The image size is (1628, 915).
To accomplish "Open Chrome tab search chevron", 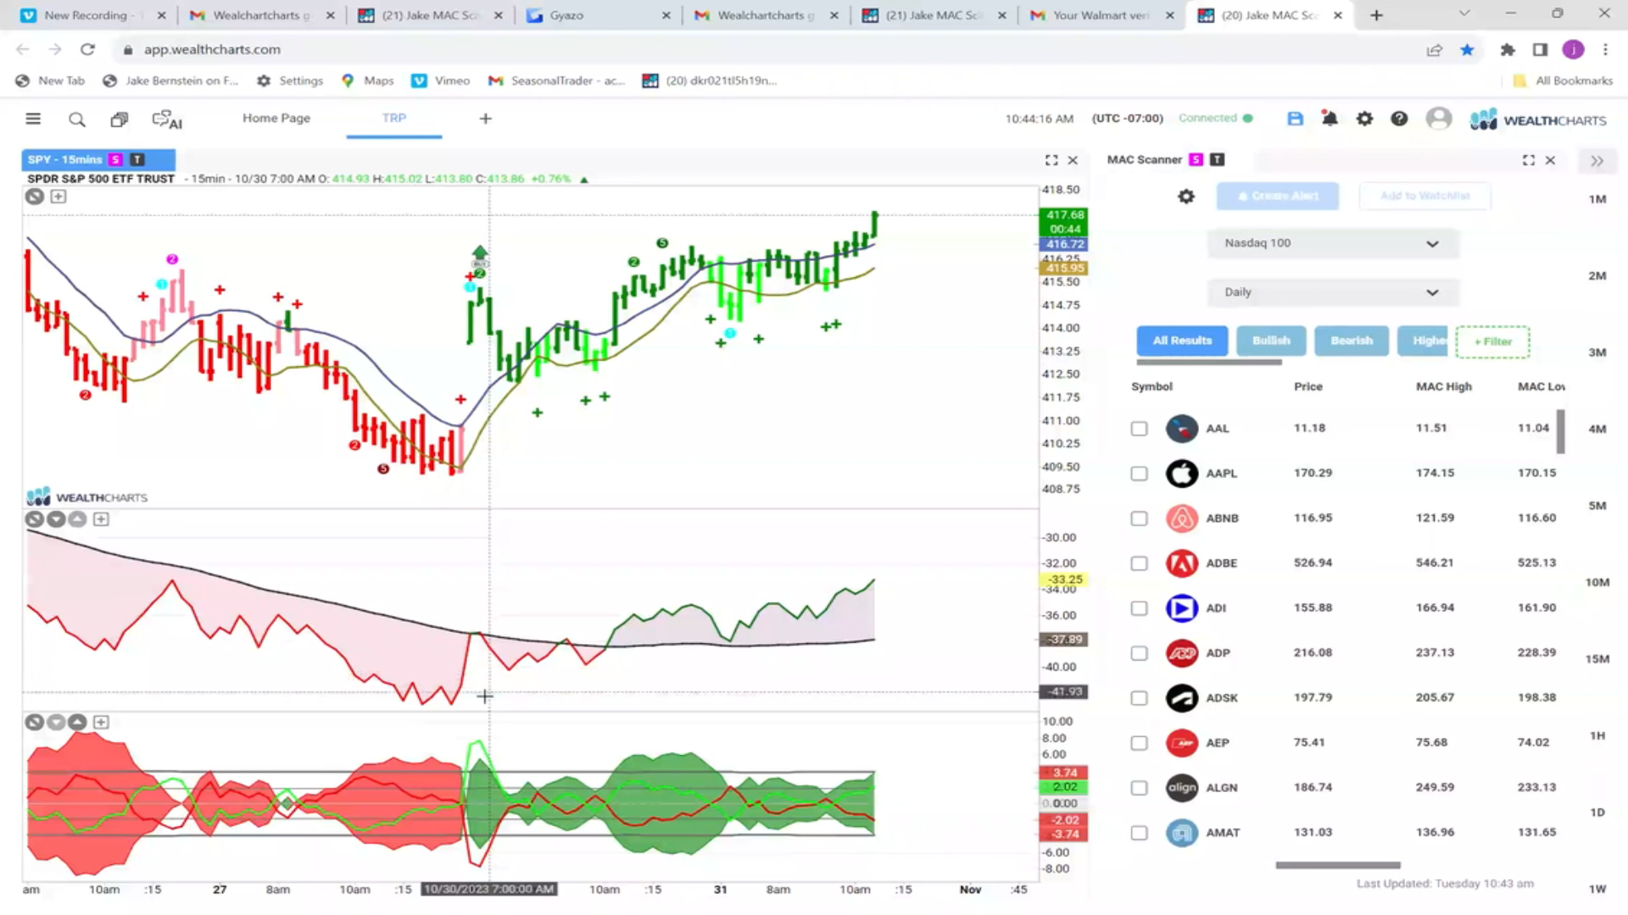I will [x=1464, y=14].
